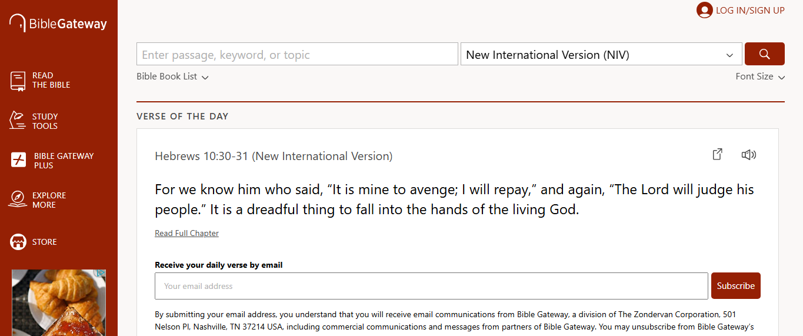Image resolution: width=803 pixels, height=336 pixels.
Task: Click the Store shop icon
Action: pyautogui.click(x=18, y=242)
